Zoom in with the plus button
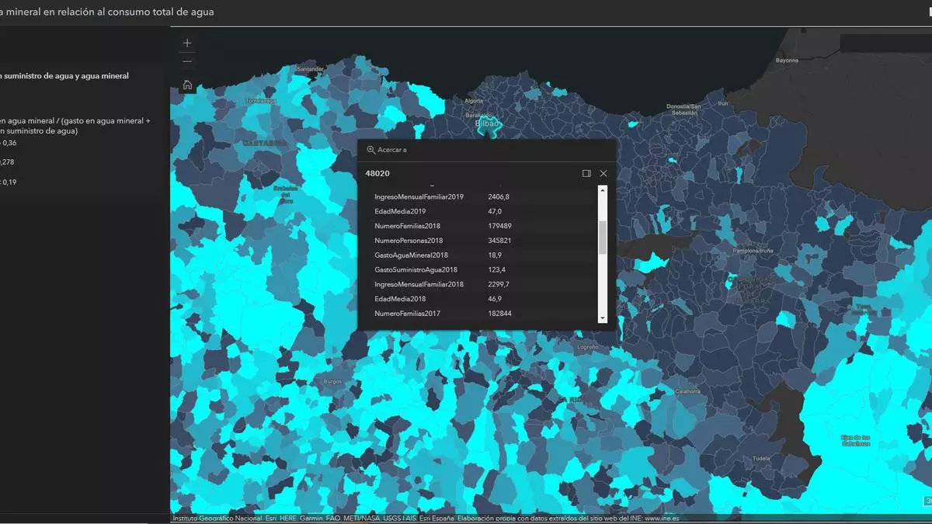The image size is (932, 524). tap(187, 43)
